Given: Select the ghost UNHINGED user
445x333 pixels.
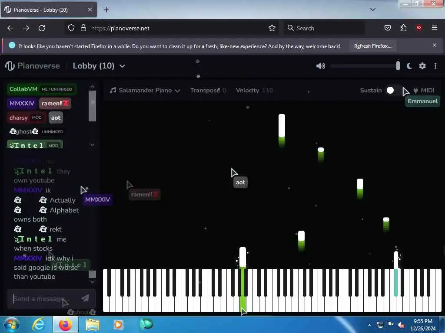Looking at the screenshot, I should tap(37, 131).
